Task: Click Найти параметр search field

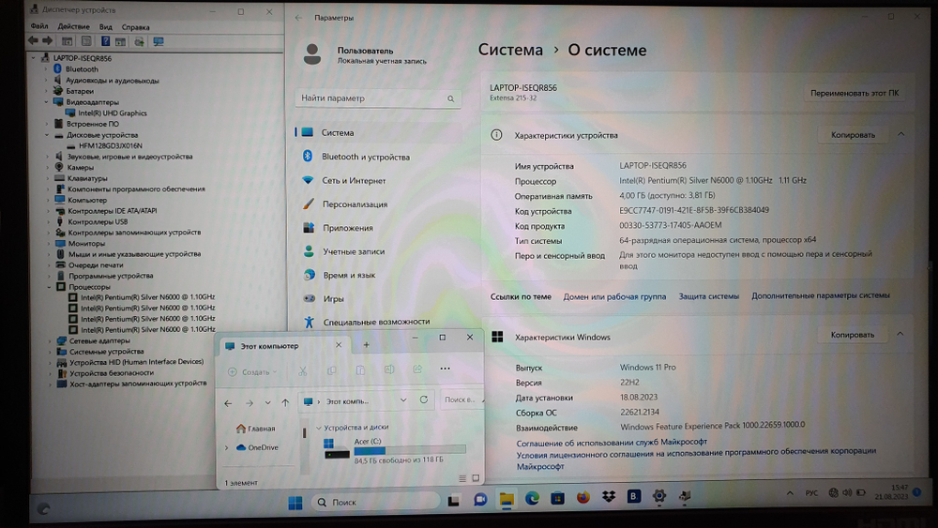Action: pos(378,98)
